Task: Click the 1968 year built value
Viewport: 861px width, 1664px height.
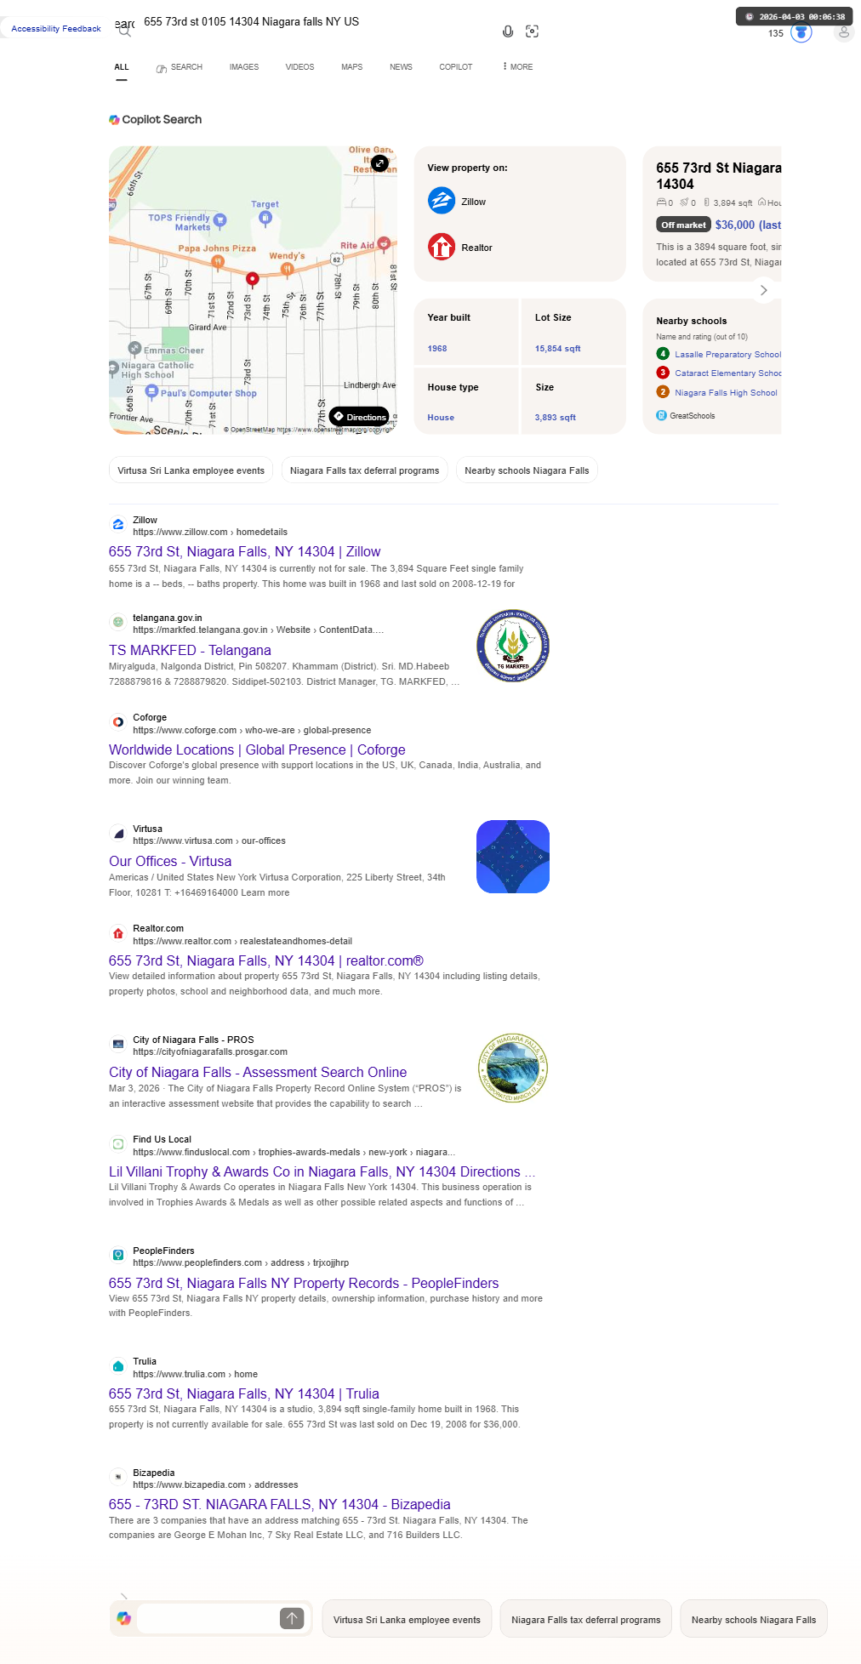Action: 437,349
